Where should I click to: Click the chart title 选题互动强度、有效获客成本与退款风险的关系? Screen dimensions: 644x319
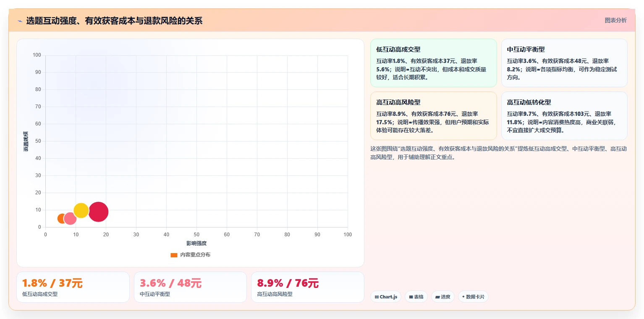[114, 21]
